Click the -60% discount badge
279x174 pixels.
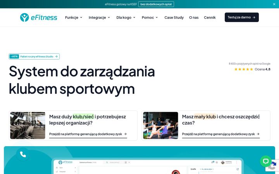(x=14, y=56)
